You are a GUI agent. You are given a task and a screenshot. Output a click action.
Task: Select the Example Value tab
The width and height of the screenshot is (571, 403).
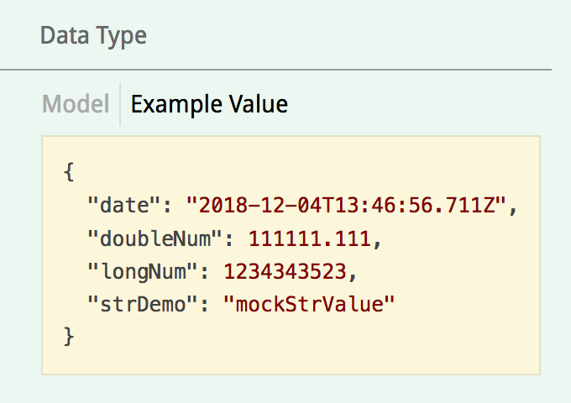click(x=209, y=104)
